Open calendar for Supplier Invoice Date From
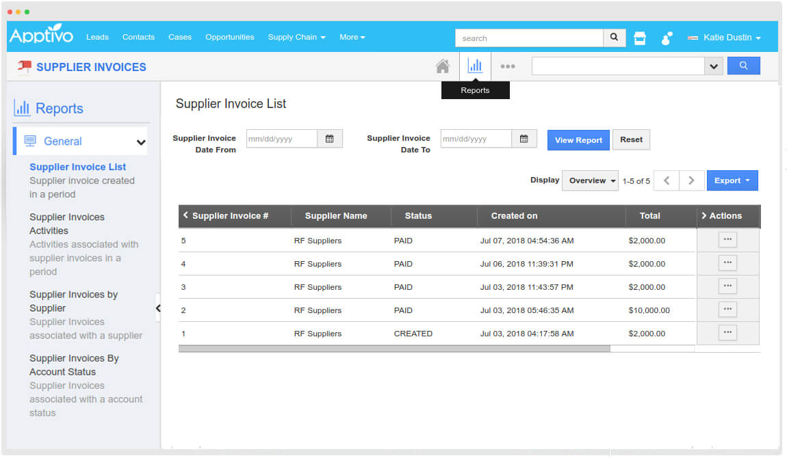Viewport: 787px width, 458px height. 329,139
